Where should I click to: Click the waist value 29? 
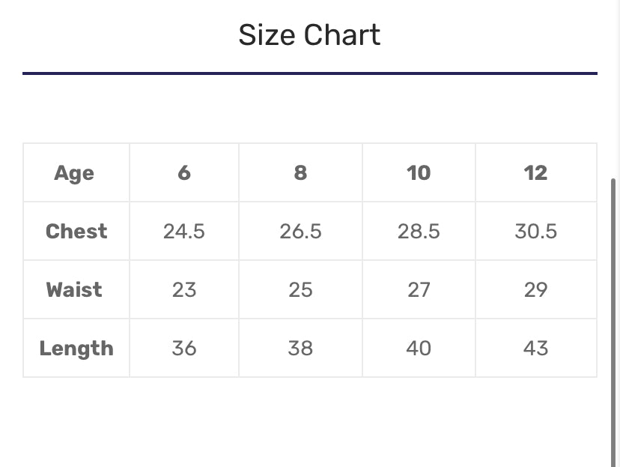click(535, 290)
